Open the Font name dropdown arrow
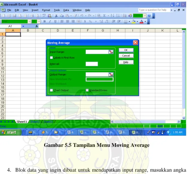Viewport: 187px width, 174px height. click(x=29, y=22)
